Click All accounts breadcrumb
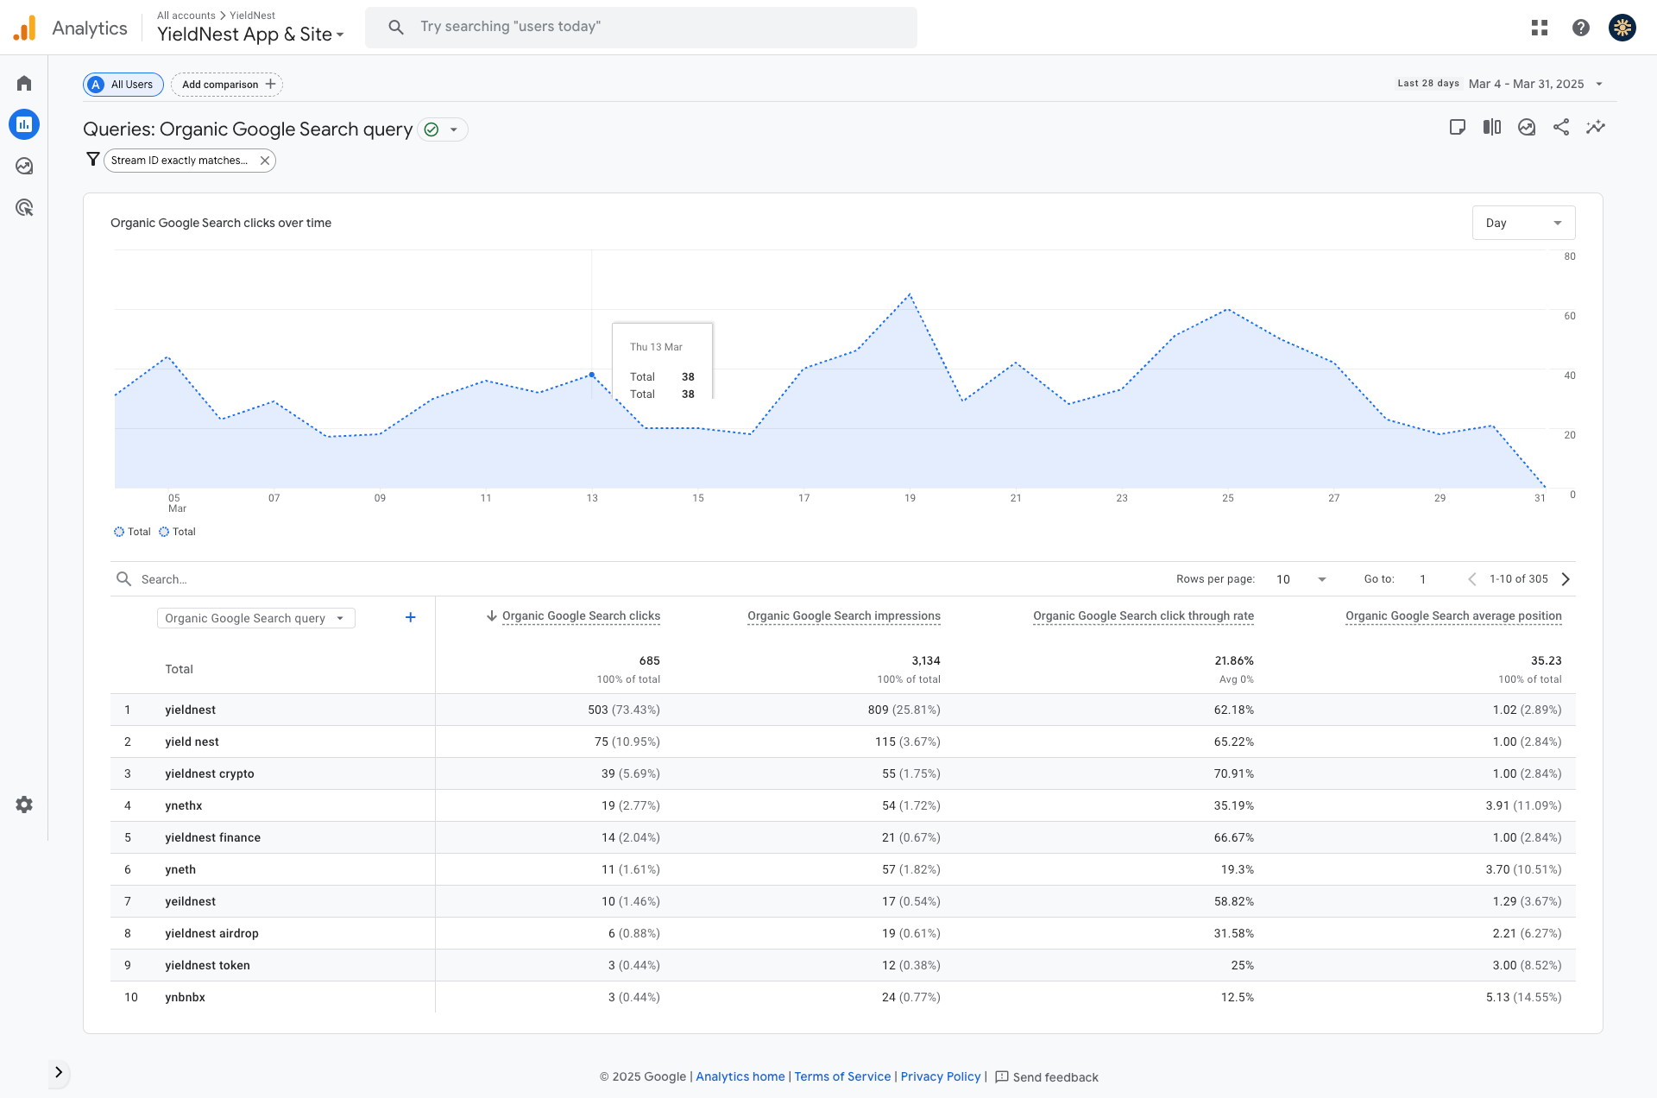Viewport: 1657px width, 1098px height. coord(186,16)
